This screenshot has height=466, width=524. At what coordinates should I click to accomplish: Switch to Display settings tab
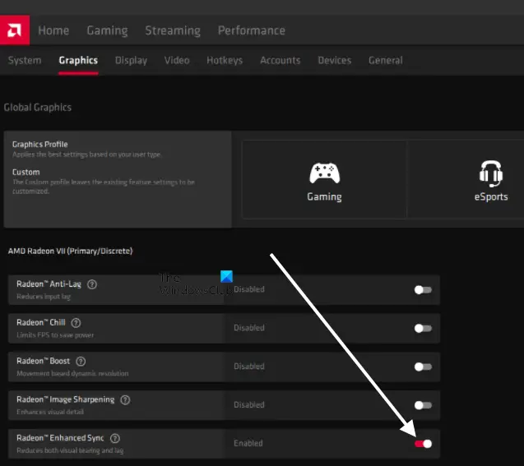tap(131, 61)
